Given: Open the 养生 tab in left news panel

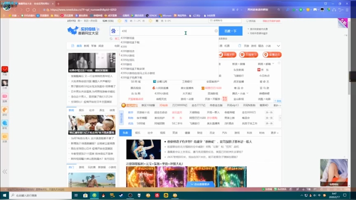Looking at the screenshot, I should tap(102, 110).
